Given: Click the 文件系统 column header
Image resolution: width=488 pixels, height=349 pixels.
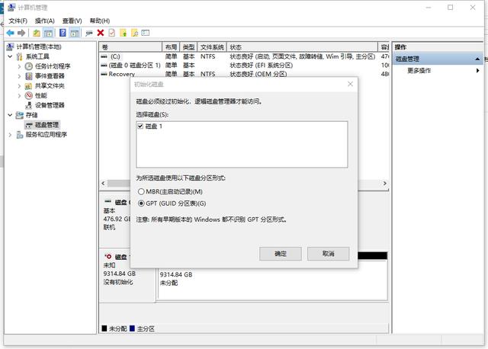Looking at the screenshot, I should click(212, 47).
